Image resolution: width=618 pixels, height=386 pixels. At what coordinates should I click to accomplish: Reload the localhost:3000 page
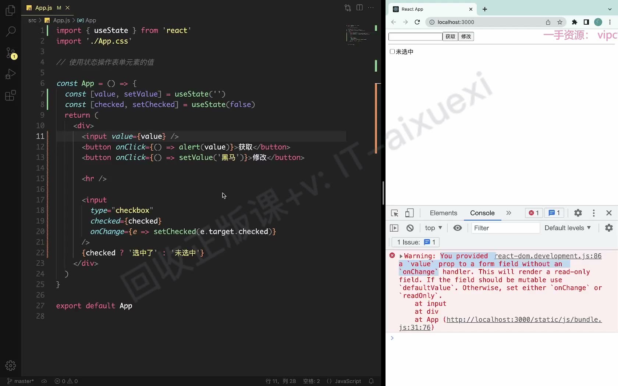click(x=417, y=22)
